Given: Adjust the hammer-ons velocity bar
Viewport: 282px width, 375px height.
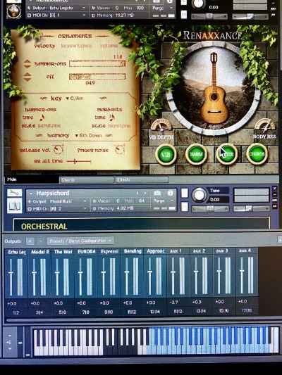Looking at the screenshot, I should coord(97,63).
